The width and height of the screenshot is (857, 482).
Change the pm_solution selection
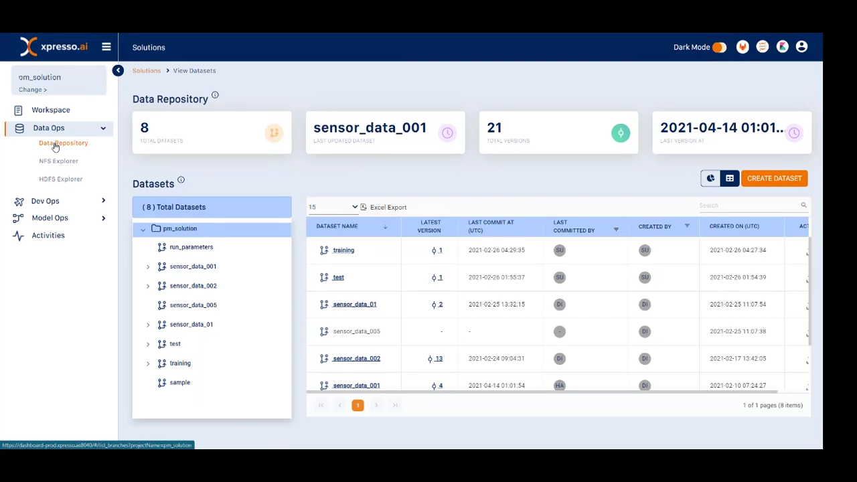point(33,90)
